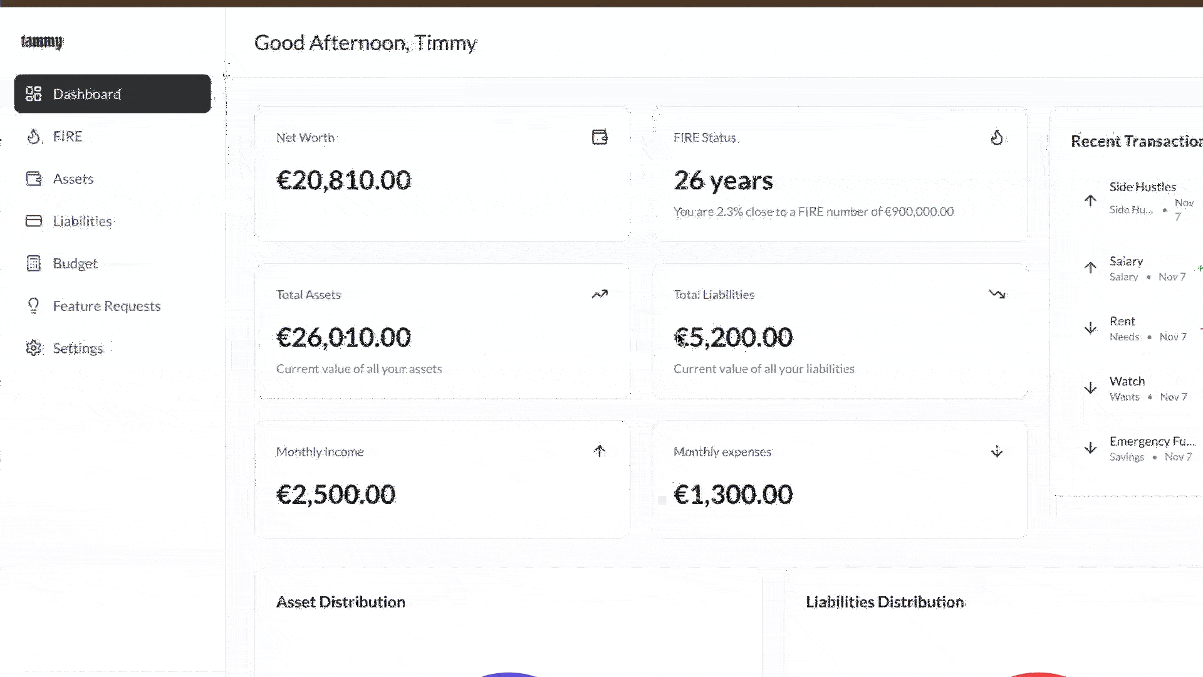Click the lightbulb icon beside Feature Requests
Image resolution: width=1203 pixels, height=677 pixels.
click(x=34, y=305)
